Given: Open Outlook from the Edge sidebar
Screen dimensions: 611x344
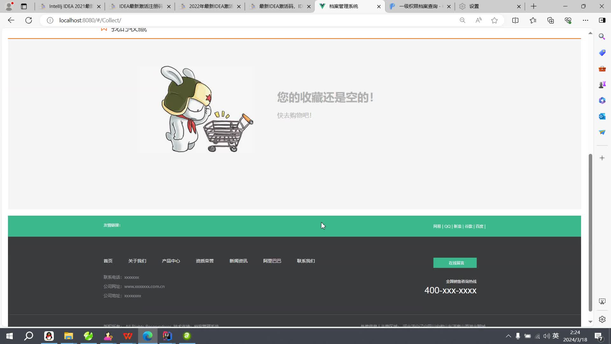Looking at the screenshot, I should point(602,116).
